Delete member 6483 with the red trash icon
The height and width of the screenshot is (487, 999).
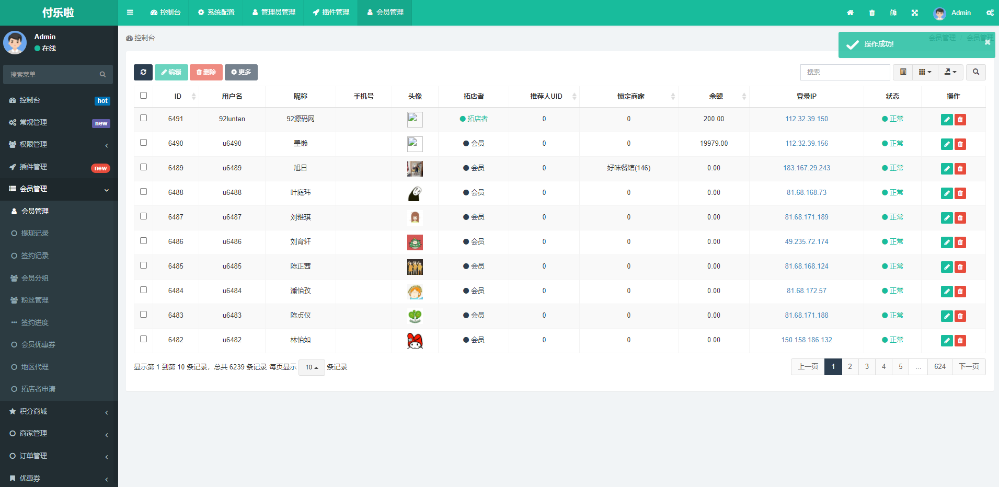960,316
